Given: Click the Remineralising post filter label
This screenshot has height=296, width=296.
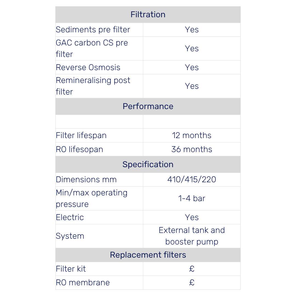Looking at the screenshot, I should pos(93,86).
